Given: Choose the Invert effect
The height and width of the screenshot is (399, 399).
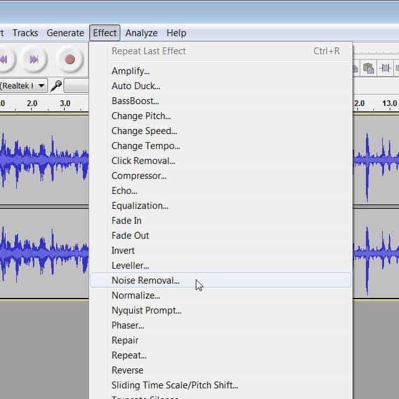Looking at the screenshot, I should [x=220, y=251].
